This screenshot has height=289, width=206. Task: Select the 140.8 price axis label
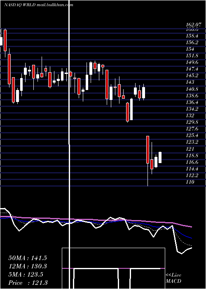193,89
